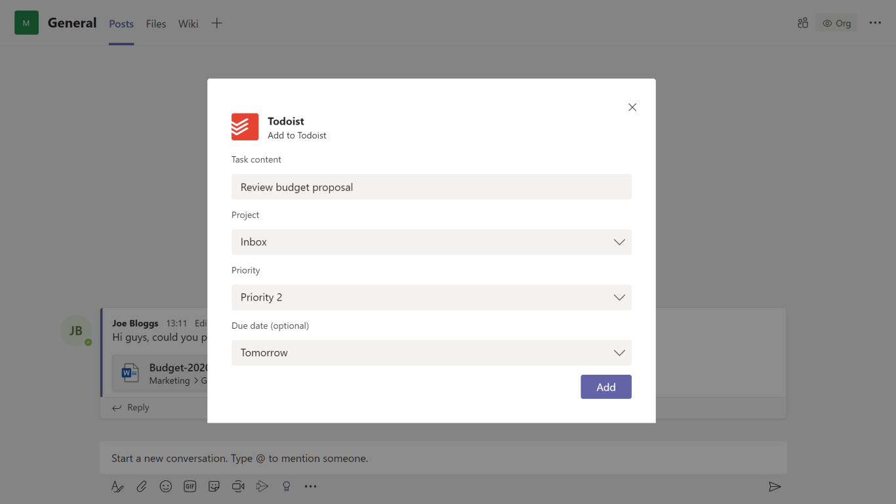Open more messaging extensions ellipsis
Viewport: 896px width, 504px height.
coord(311,486)
